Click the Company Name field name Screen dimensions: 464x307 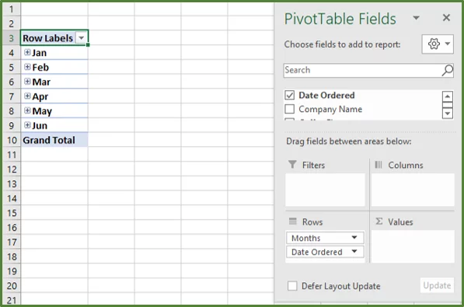pyautogui.click(x=330, y=109)
